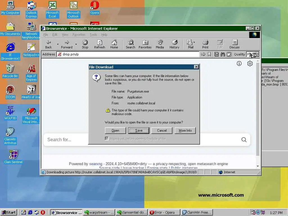Switch to the clamsentiel taskbar window

pos(132,213)
